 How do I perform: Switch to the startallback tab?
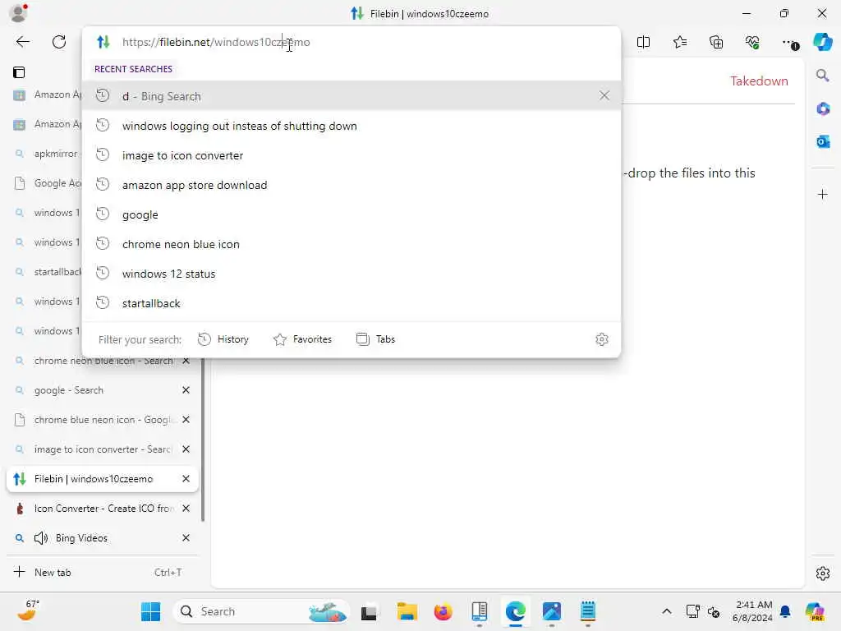click(45, 272)
